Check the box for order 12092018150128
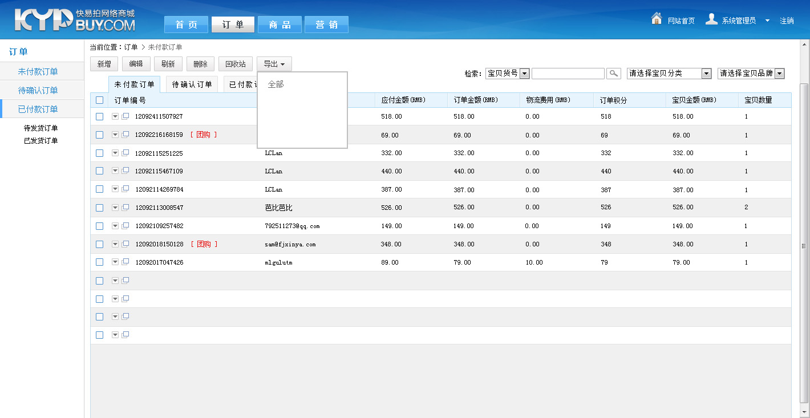Viewport: 810px width, 418px height. [x=100, y=244]
